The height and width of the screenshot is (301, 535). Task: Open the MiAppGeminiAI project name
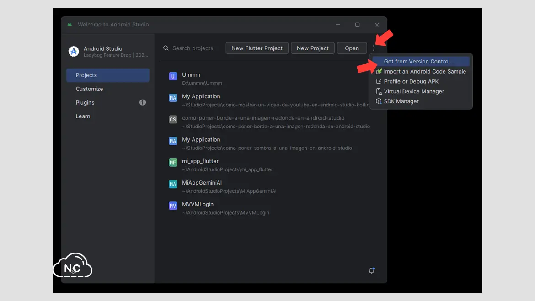202,182
